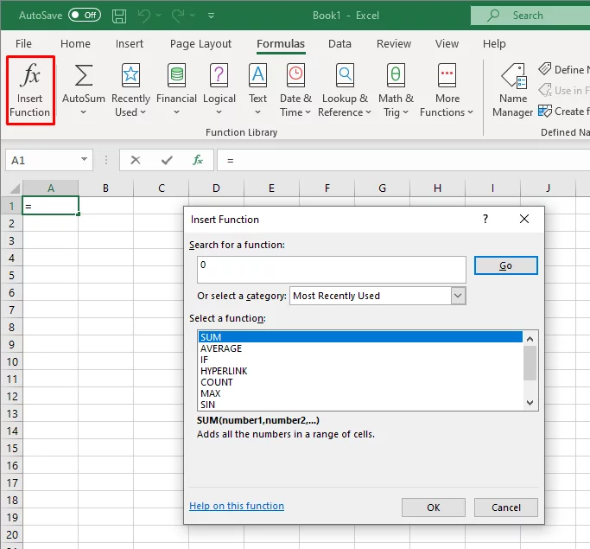Click the function list scrollbar down arrow
The image size is (590, 549).
click(x=530, y=403)
